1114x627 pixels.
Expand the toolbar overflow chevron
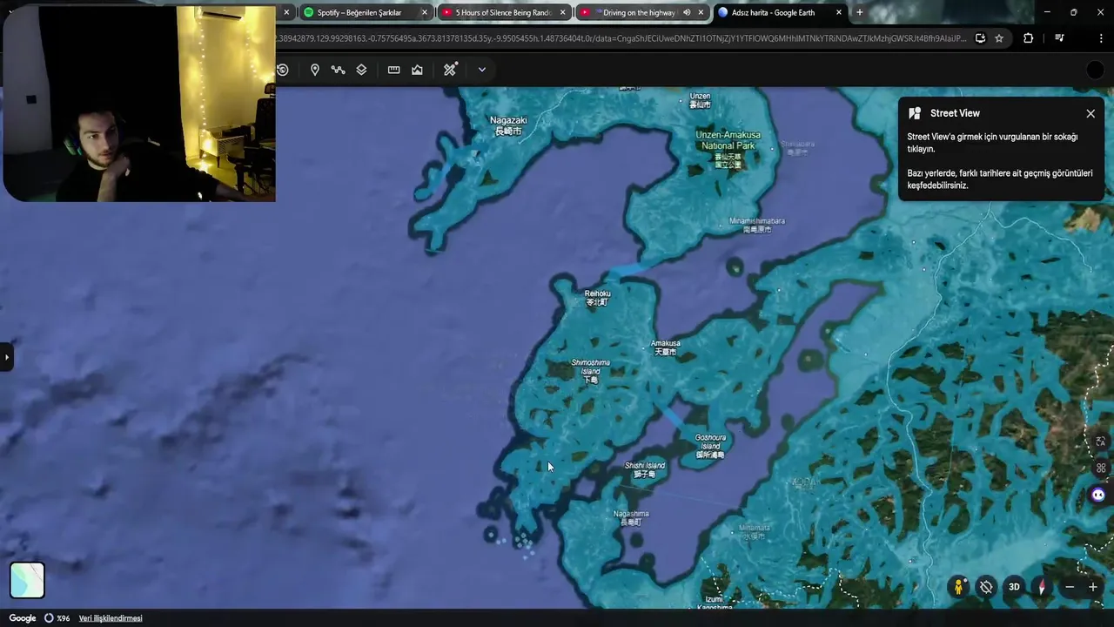pyautogui.click(x=481, y=70)
